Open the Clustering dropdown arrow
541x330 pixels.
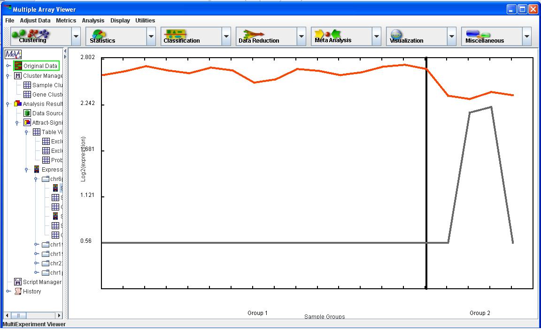(76, 36)
